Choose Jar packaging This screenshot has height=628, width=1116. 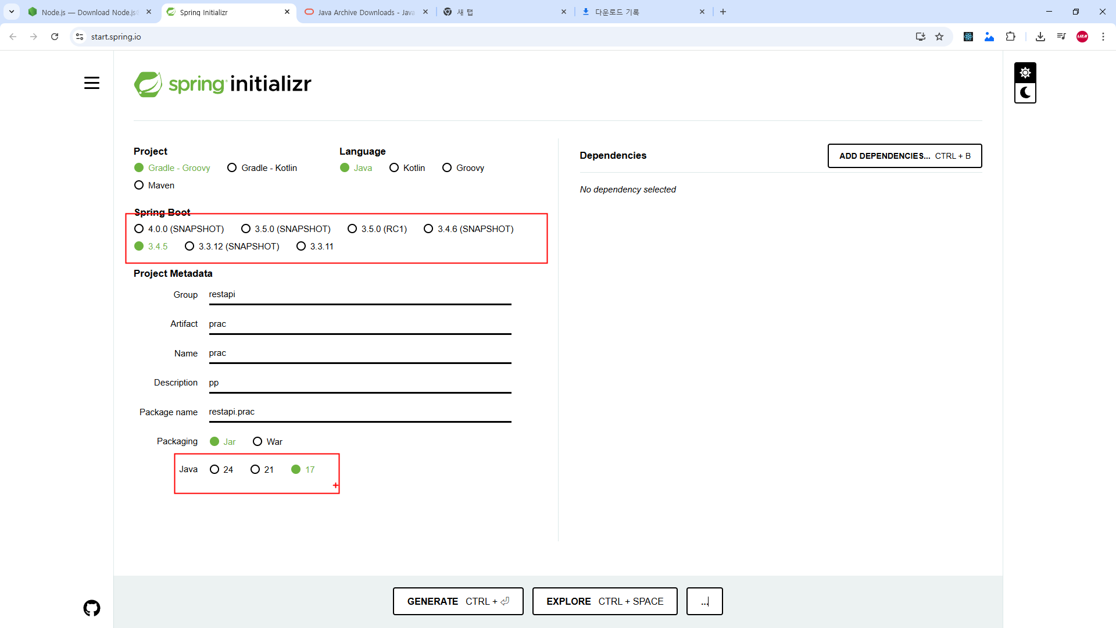point(223,442)
